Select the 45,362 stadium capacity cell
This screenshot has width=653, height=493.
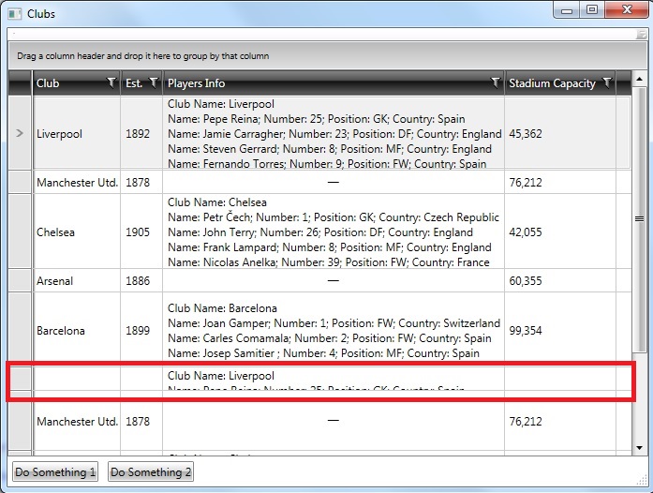[x=560, y=133]
